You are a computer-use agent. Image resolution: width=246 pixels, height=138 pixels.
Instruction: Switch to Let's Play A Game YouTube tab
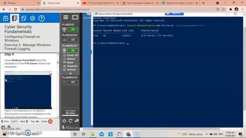pos(101,3)
